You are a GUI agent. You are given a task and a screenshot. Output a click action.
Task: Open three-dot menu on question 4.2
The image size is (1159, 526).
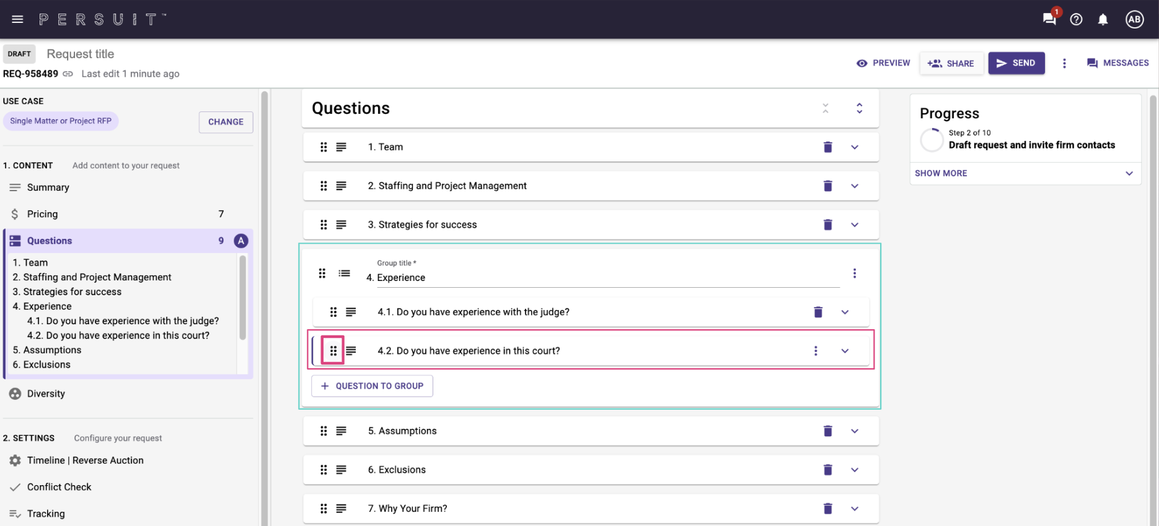click(x=816, y=351)
